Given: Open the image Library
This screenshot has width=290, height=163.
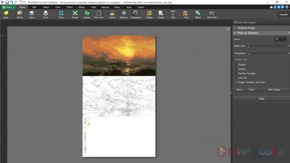Looking at the screenshot, I should pyautogui.click(x=20, y=14).
